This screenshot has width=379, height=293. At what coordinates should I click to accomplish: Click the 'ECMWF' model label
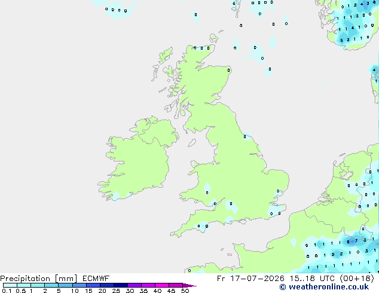tap(96, 279)
